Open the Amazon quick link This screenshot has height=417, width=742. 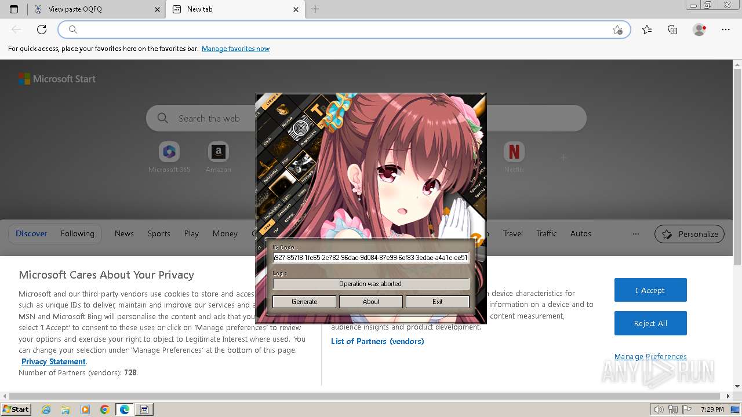[218, 158]
